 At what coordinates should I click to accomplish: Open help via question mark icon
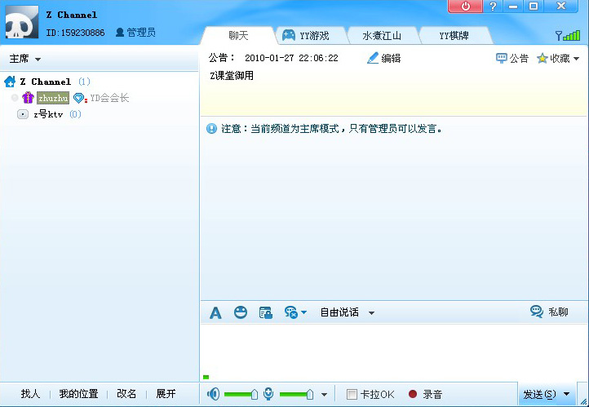(493, 7)
